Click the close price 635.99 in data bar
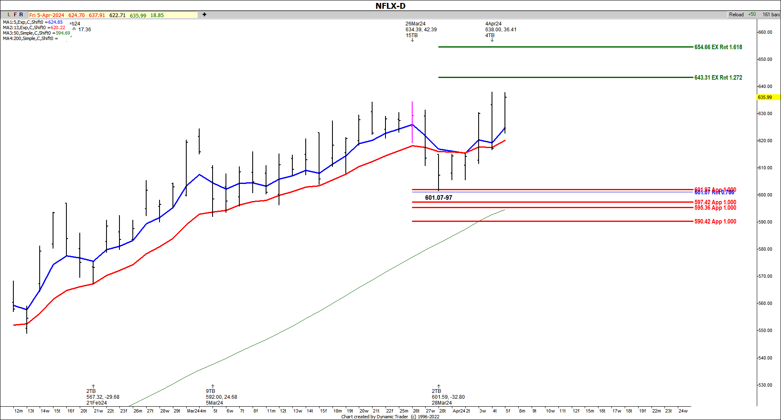 click(x=138, y=15)
